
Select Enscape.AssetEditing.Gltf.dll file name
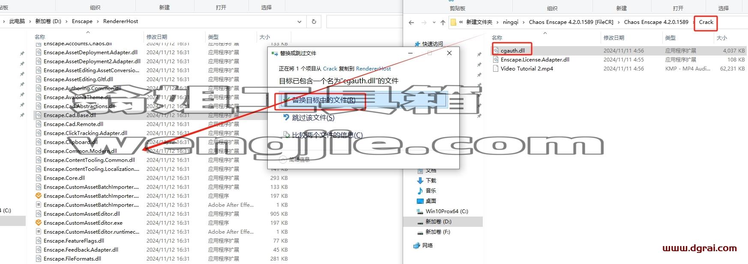[78, 79]
